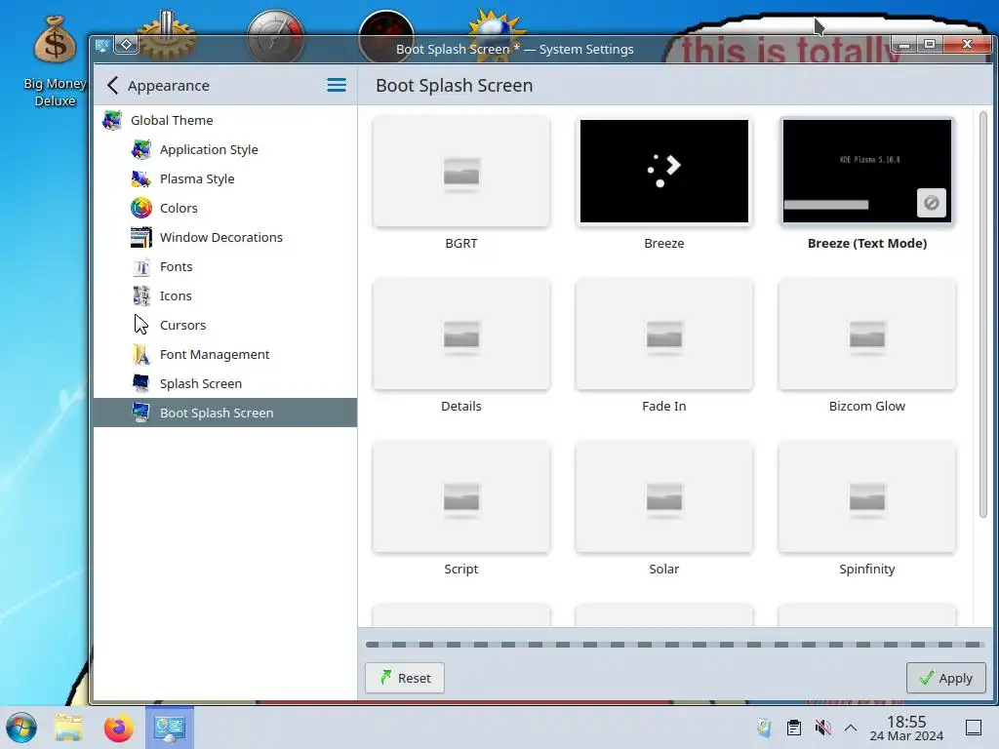Viewport: 999px width, 749px height.
Task: Click the show desktop button in taskbar
Action: tap(974, 728)
